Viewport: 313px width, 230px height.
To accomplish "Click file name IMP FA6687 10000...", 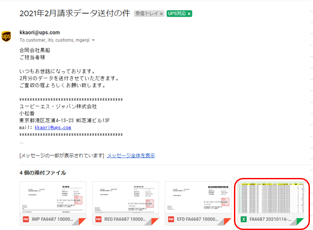I will point(53,219).
